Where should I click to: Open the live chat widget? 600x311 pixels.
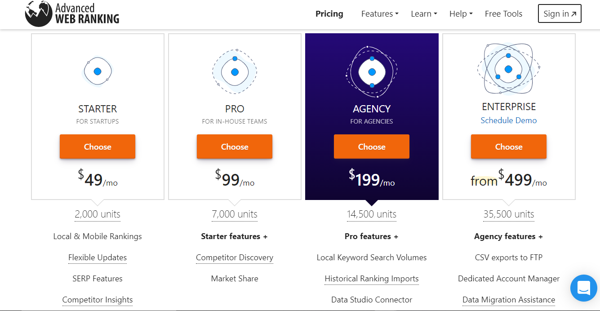(x=583, y=288)
